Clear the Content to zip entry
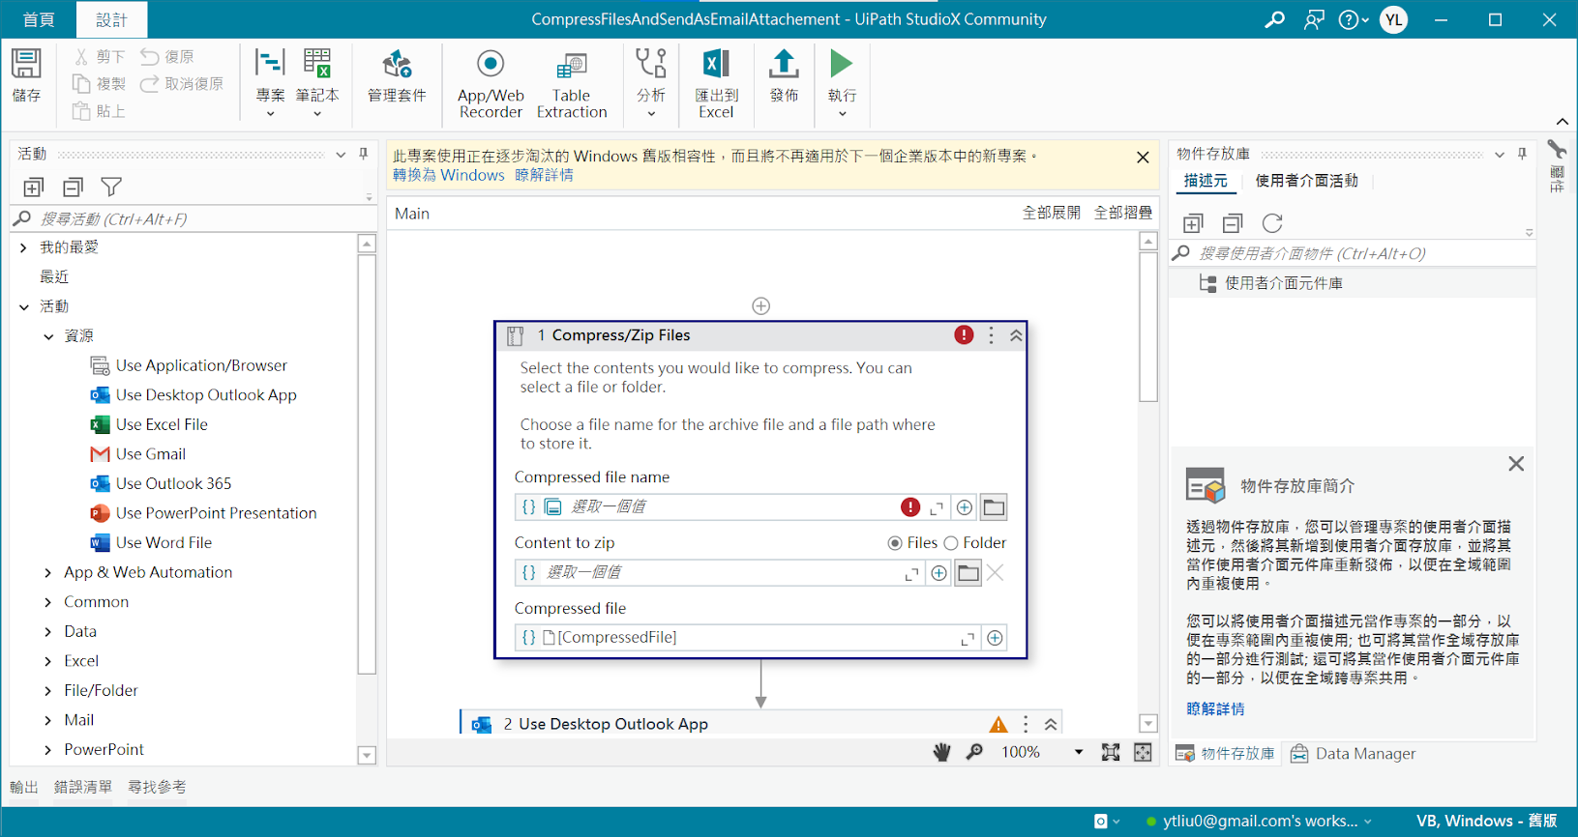 pyautogui.click(x=995, y=573)
